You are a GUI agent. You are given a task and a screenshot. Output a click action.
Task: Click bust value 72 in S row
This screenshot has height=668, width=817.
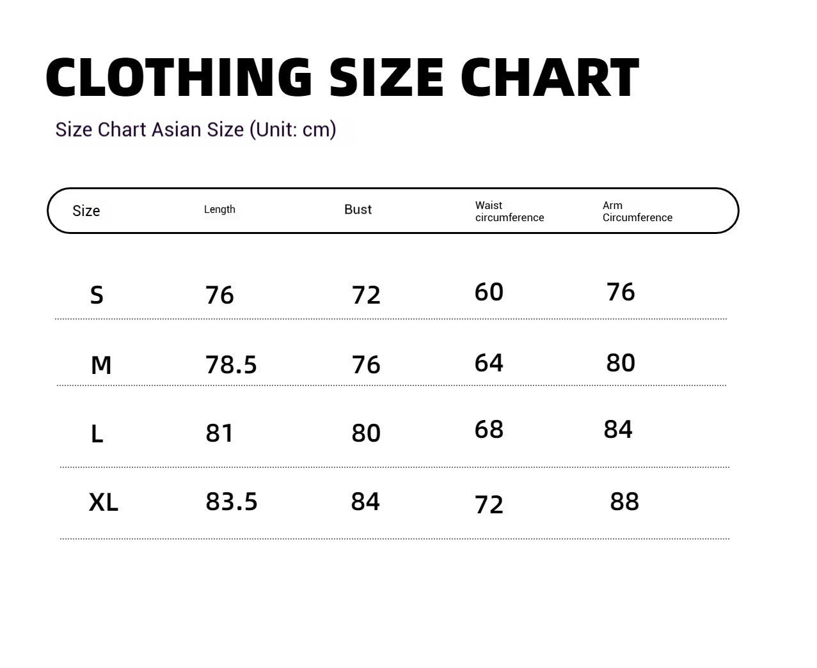[366, 295]
